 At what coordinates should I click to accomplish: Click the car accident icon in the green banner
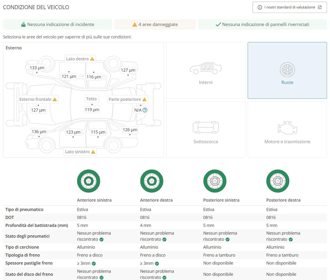click(23, 24)
